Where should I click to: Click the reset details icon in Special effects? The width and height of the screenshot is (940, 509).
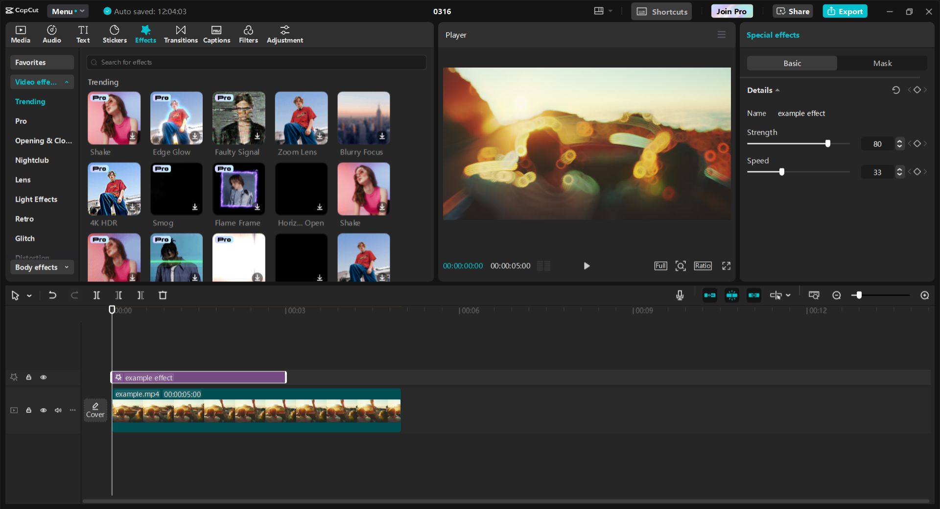coord(895,90)
